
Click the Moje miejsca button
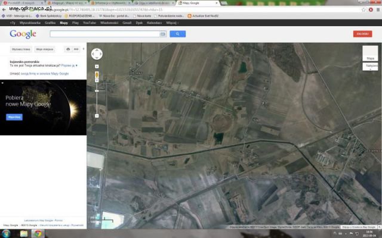(45, 49)
